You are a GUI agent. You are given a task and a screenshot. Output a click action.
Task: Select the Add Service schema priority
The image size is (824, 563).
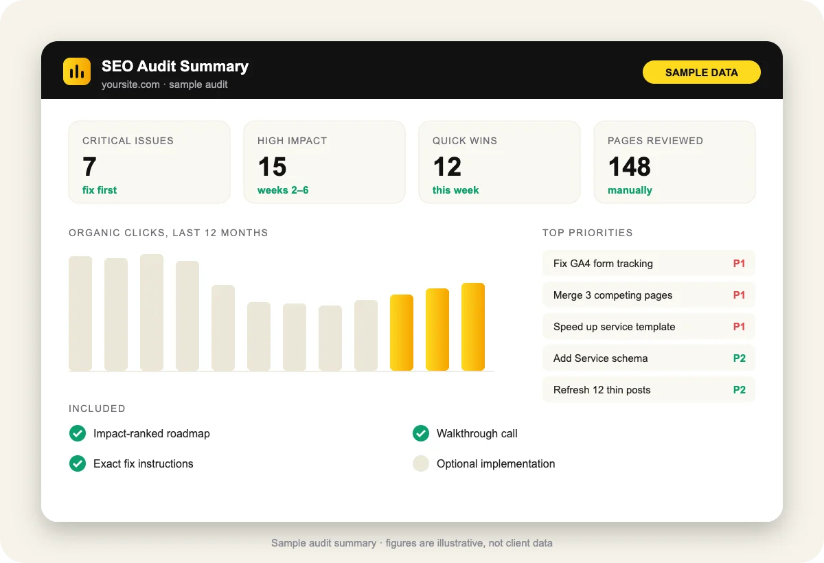(x=649, y=358)
